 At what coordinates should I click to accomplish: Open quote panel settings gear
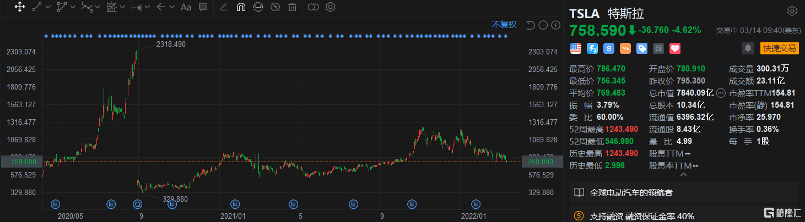point(792,11)
